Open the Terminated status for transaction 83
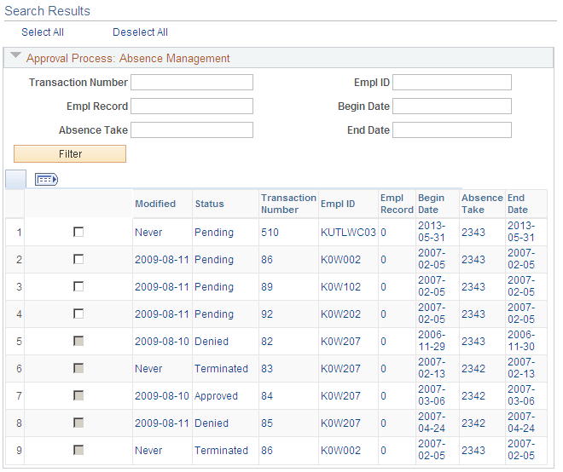The height and width of the screenshot is (472, 563). tap(221, 368)
